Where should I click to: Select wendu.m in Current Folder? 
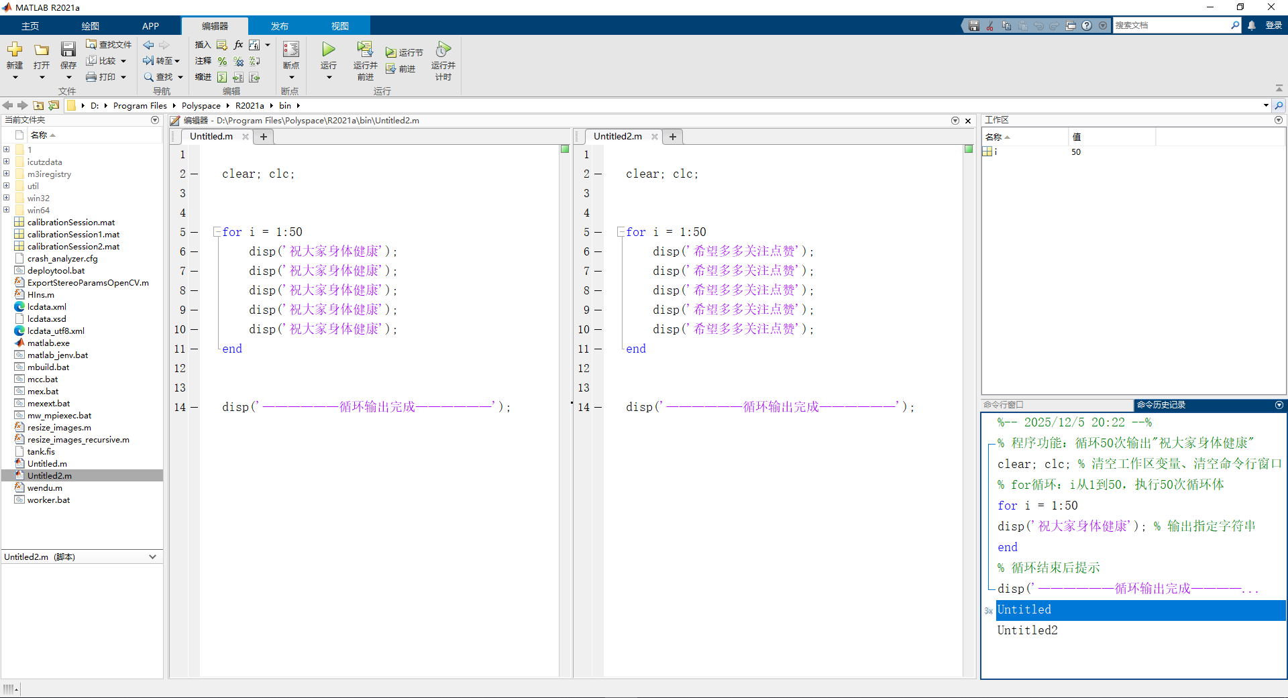tap(45, 487)
